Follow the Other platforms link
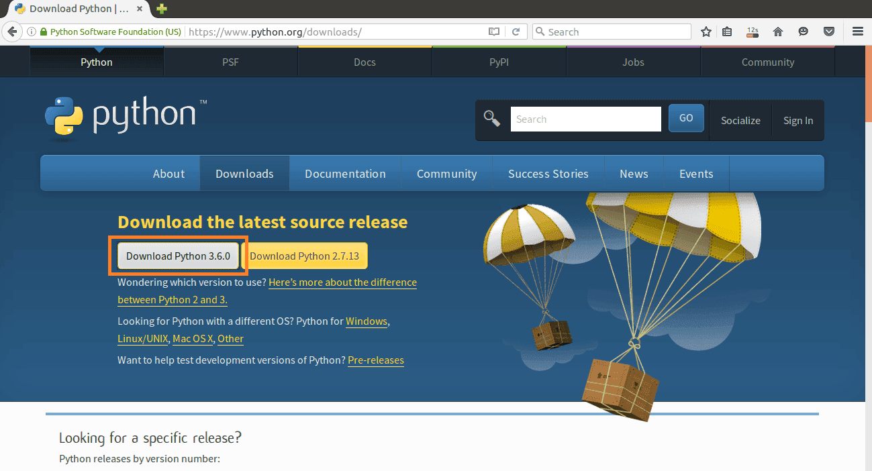 230,339
